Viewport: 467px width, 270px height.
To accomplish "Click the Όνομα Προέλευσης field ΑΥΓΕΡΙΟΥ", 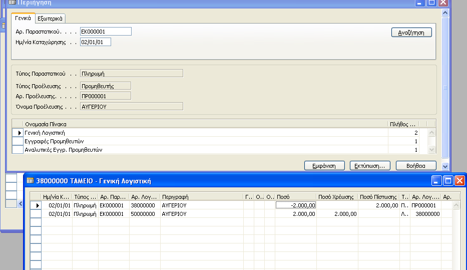I will point(132,107).
